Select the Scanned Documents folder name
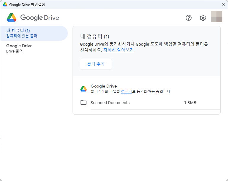Image resolution: width=228 pixels, height=181 pixels. [110, 103]
